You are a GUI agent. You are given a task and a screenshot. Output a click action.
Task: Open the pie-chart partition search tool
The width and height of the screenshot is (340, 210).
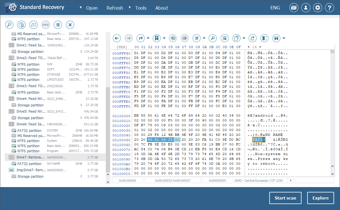point(21,25)
